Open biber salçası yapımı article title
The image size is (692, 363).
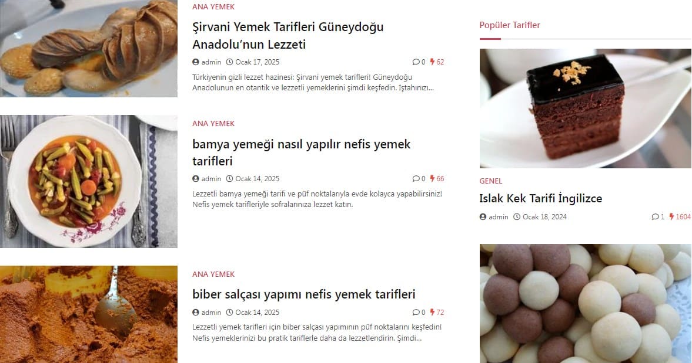303,294
